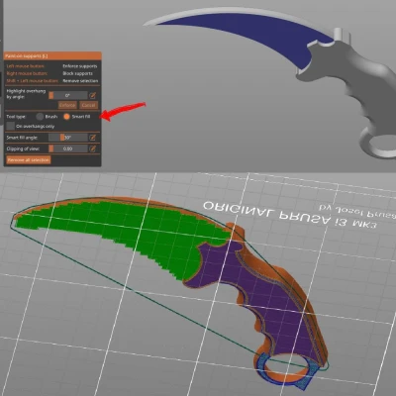
Task: Click the Highlight overhang by angle slider
Action: pyautogui.click(x=68, y=95)
